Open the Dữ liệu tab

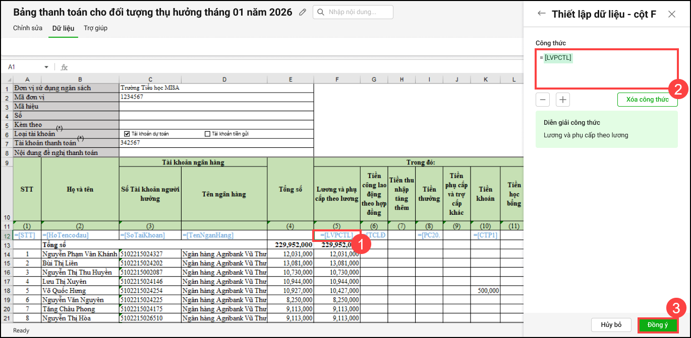[x=63, y=28]
